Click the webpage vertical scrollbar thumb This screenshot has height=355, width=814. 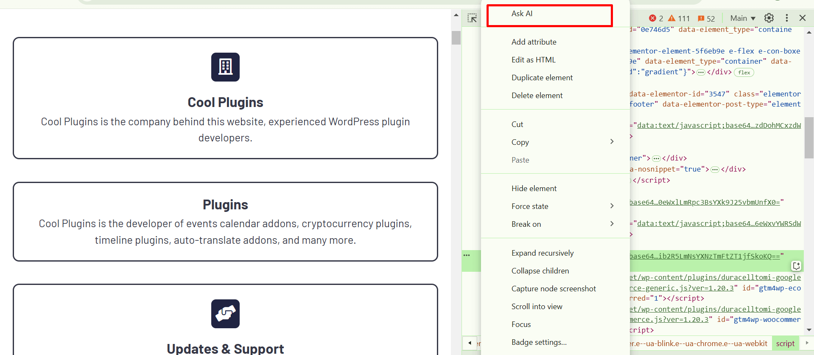coord(456,37)
